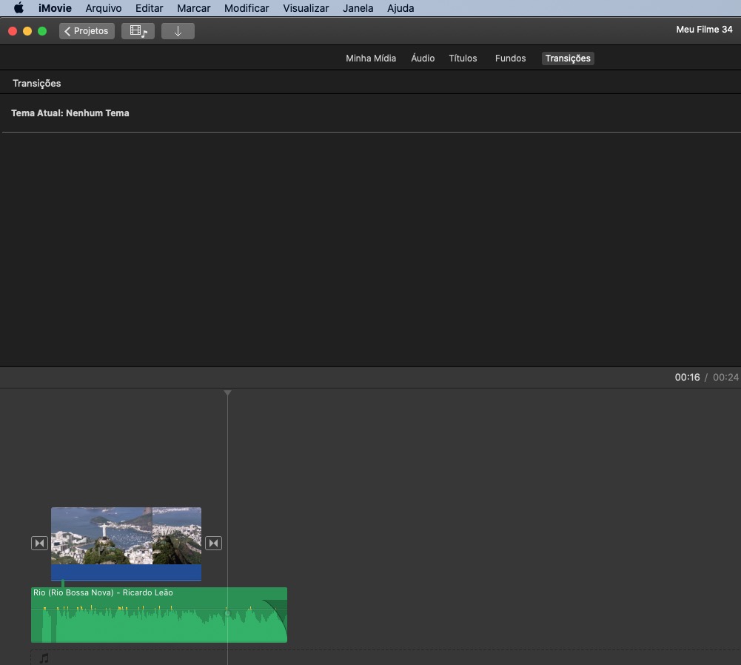Open the Modificar menu
This screenshot has width=741, height=665.
point(247,8)
